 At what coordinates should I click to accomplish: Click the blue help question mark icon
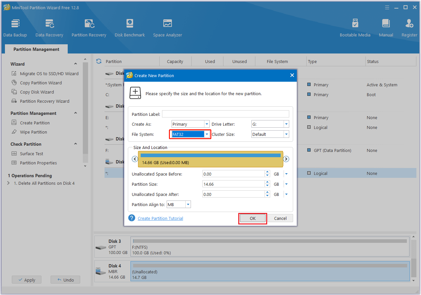pyautogui.click(x=132, y=218)
